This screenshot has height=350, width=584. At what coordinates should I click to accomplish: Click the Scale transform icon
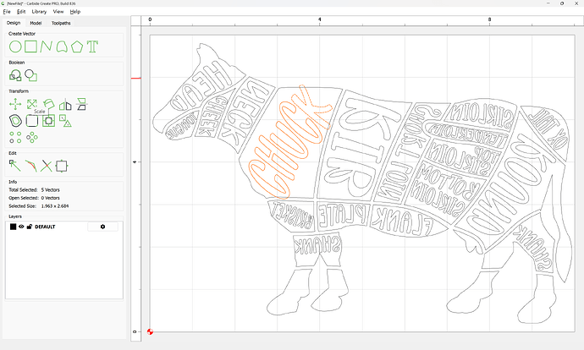tap(31, 104)
